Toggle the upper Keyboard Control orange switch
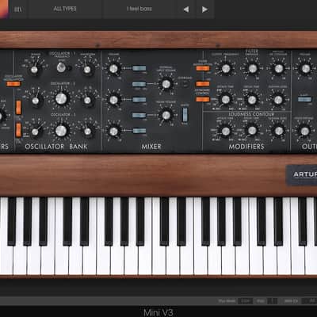 coord(203,84)
